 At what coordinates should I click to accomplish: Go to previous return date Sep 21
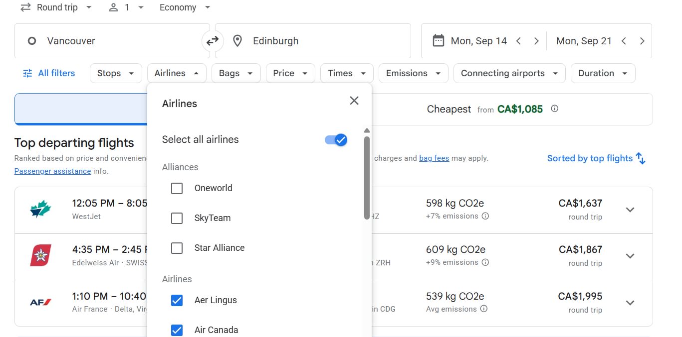point(624,41)
